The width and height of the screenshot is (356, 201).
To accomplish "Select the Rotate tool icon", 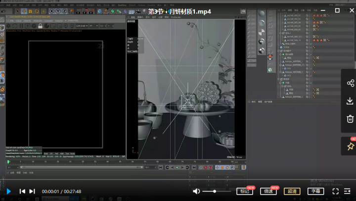I will click(37, 11).
